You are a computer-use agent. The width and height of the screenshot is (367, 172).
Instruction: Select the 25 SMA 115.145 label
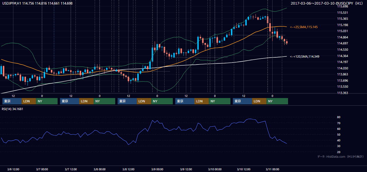[x=304, y=27]
